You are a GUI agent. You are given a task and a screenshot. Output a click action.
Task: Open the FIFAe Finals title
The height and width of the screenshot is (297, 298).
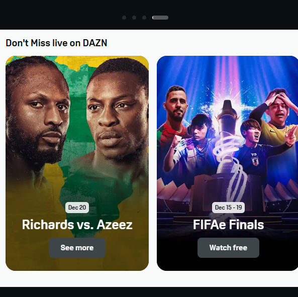coord(228,225)
